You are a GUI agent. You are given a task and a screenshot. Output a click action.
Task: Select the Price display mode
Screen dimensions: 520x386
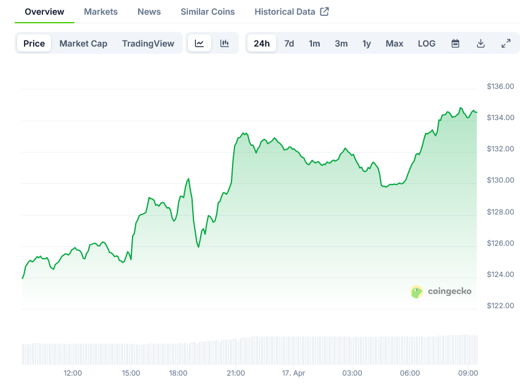34,44
